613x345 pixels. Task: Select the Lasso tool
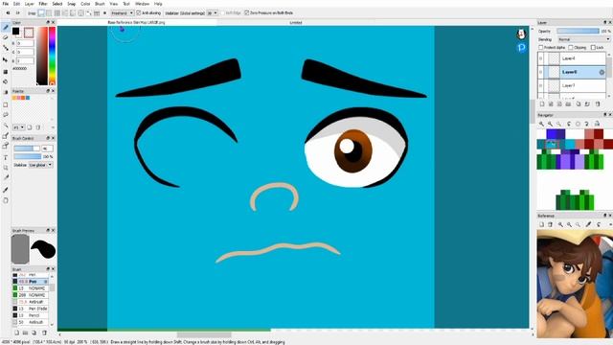(x=6, y=115)
